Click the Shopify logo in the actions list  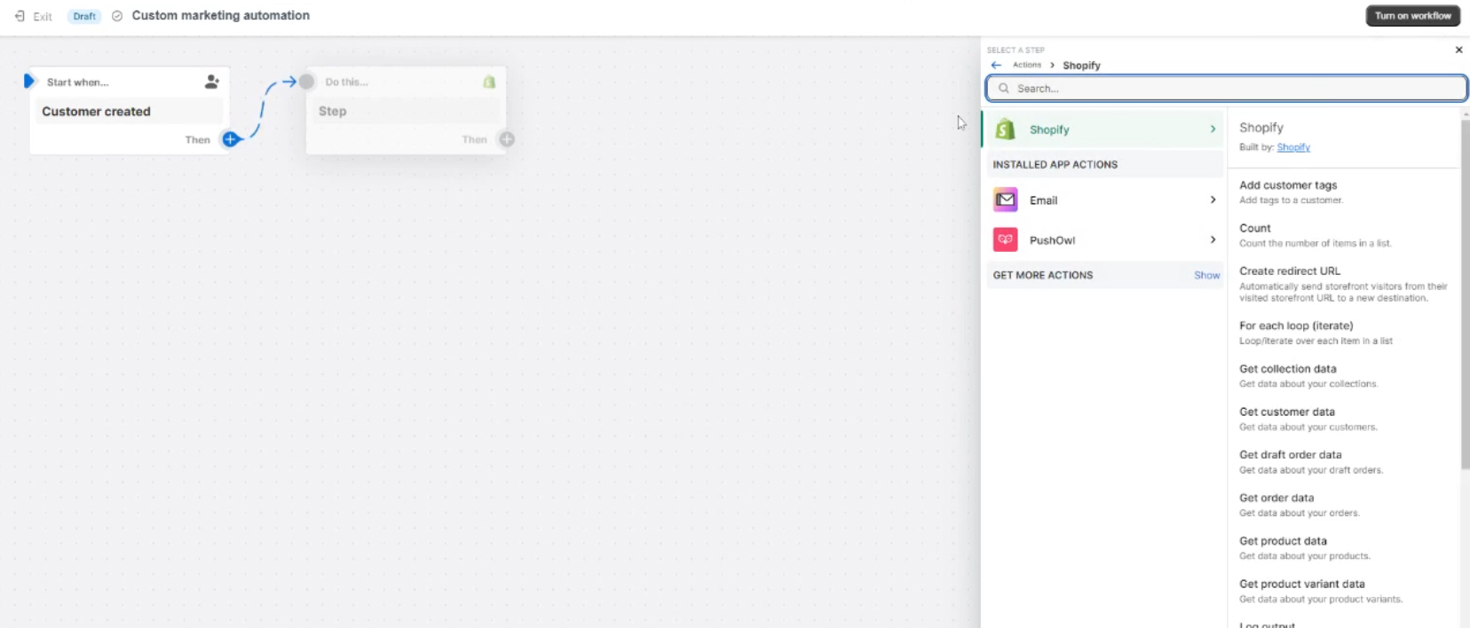1005,130
